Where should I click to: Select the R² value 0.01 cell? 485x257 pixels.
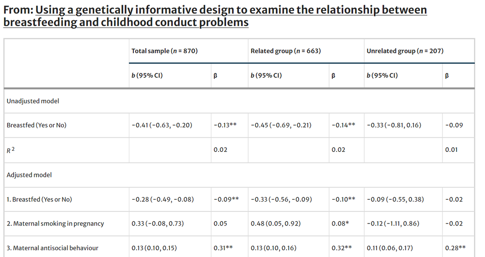click(451, 150)
